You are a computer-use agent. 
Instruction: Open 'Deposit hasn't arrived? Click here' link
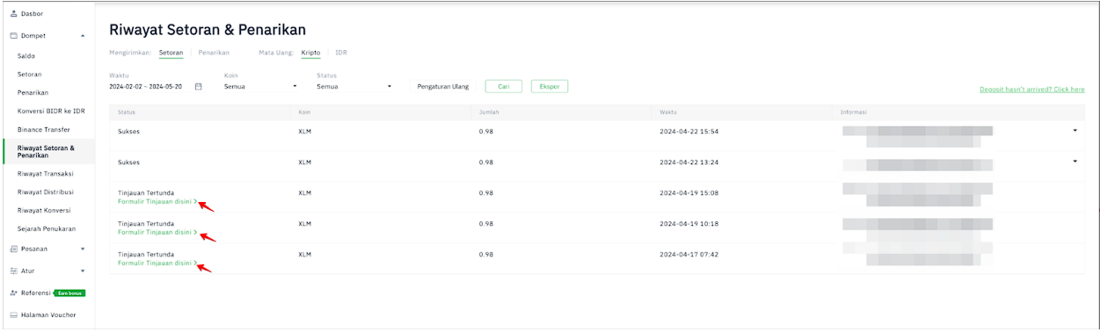tap(1031, 90)
